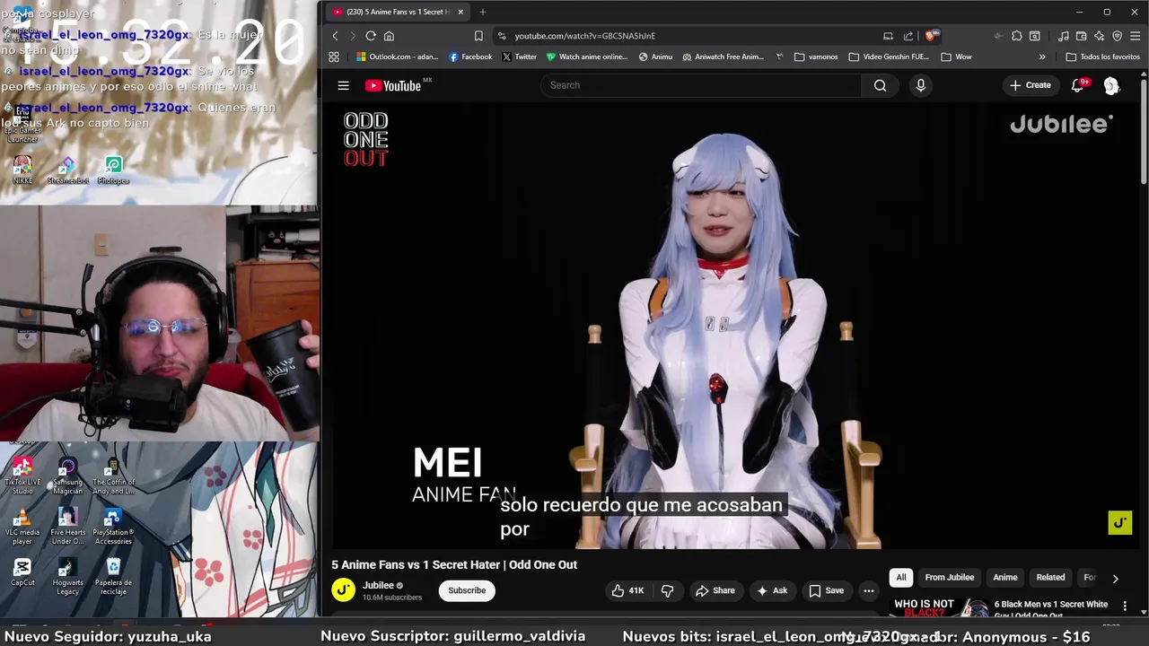The image size is (1149, 646).
Task: Open the NIKKE desktop shortcut
Action: tap(22, 170)
